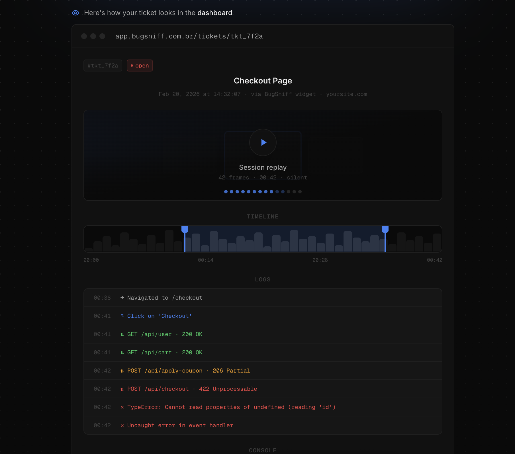This screenshot has width=515, height=454.
Task: Click the cursor icon on the Checkout click row
Action: (122, 316)
